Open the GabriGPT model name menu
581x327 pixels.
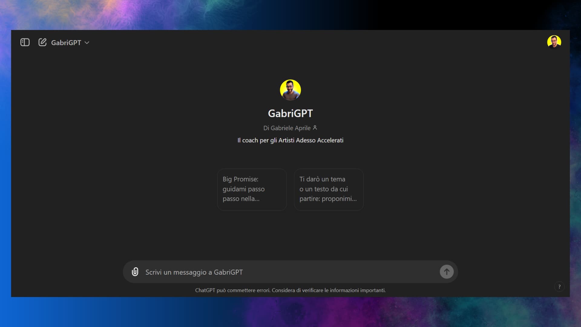(x=66, y=43)
